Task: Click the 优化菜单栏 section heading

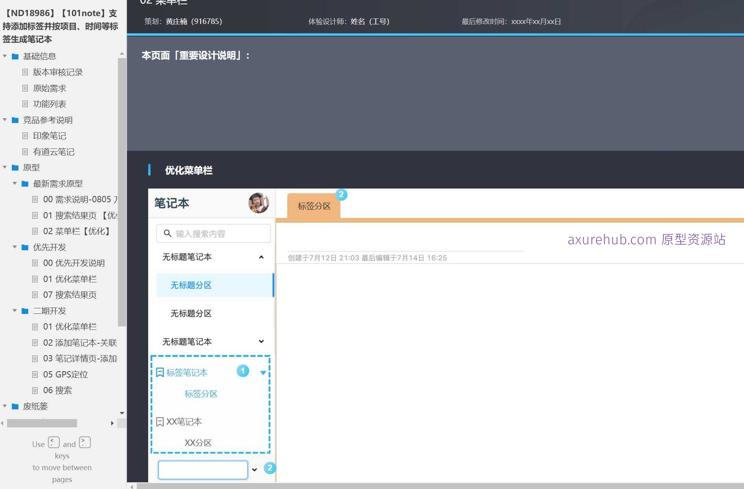Action: pyautogui.click(x=189, y=170)
